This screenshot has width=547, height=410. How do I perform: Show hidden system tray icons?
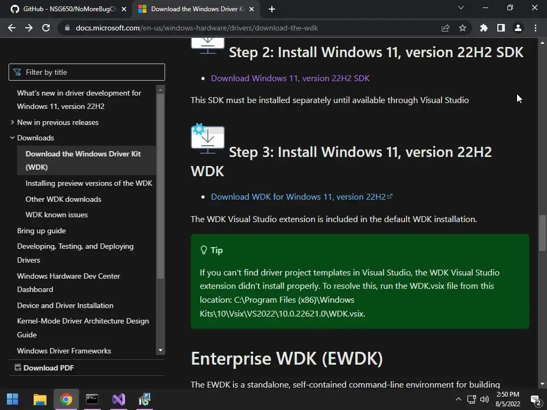[x=458, y=399]
